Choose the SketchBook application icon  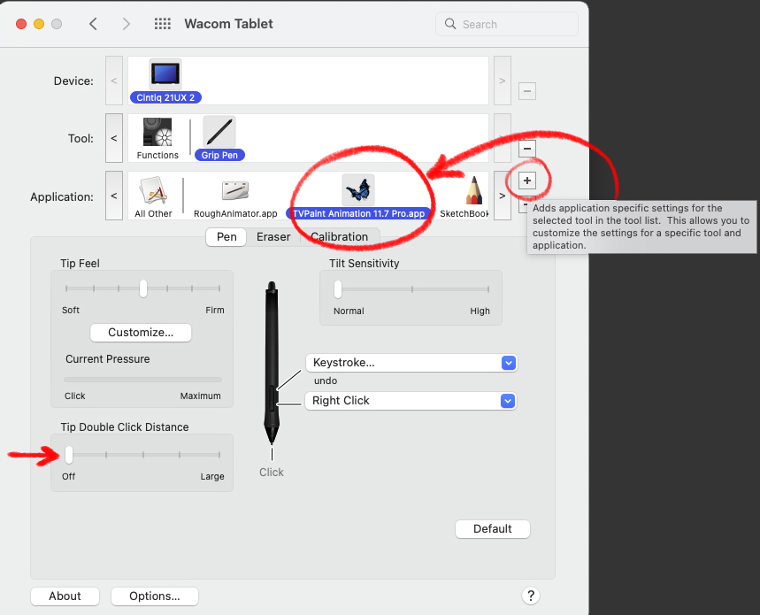[x=473, y=190]
